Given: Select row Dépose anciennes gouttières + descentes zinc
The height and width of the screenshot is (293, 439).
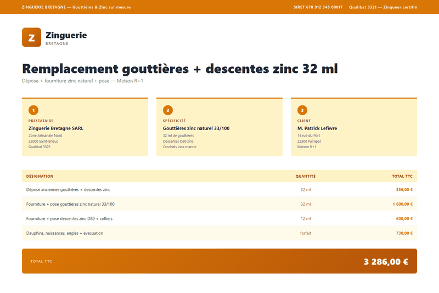Looking at the screenshot, I should pos(219,189).
